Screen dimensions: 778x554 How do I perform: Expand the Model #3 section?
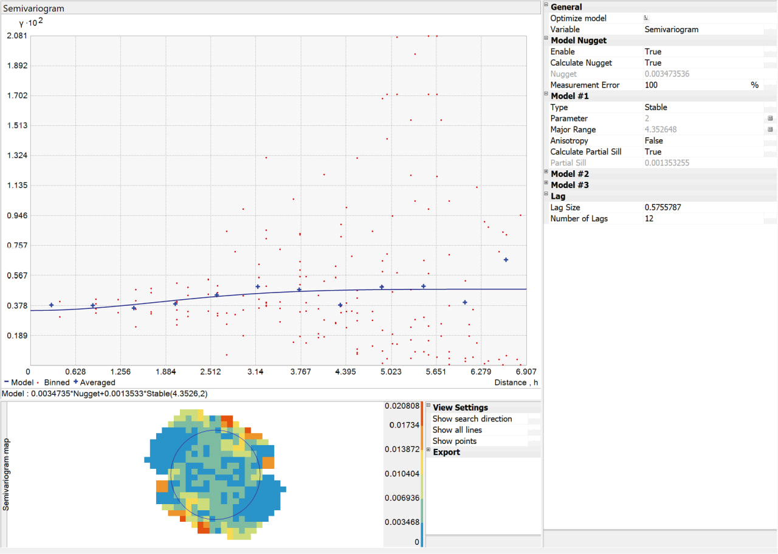click(546, 184)
